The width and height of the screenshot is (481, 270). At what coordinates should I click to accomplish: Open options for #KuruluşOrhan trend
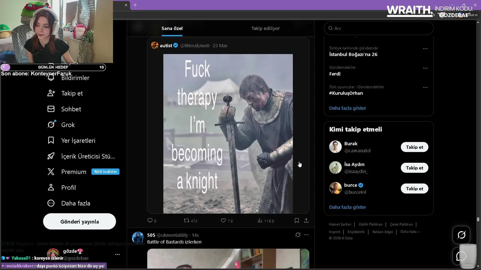click(425, 87)
